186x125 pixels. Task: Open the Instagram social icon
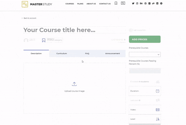[137, 3]
